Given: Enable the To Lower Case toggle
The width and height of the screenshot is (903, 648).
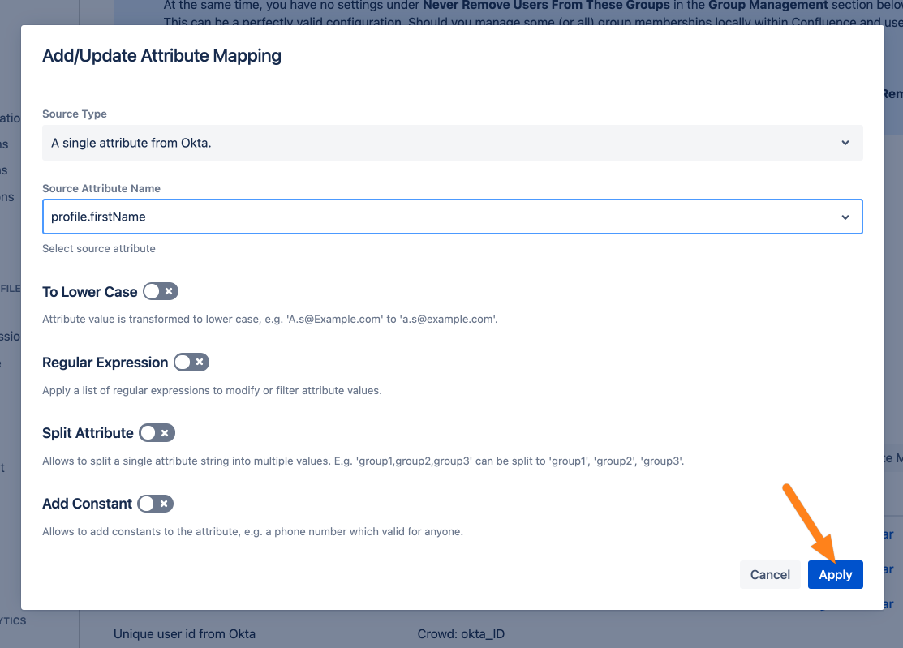Looking at the screenshot, I should click(x=160, y=291).
